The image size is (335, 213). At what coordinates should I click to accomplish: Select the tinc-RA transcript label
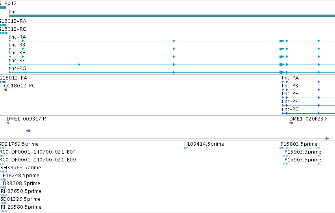pos(17,37)
